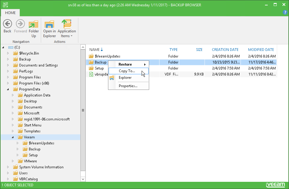Viewport: 289px width, 189px height.
Task: Click the Veeam app icon in title bar
Action: click(5, 5)
